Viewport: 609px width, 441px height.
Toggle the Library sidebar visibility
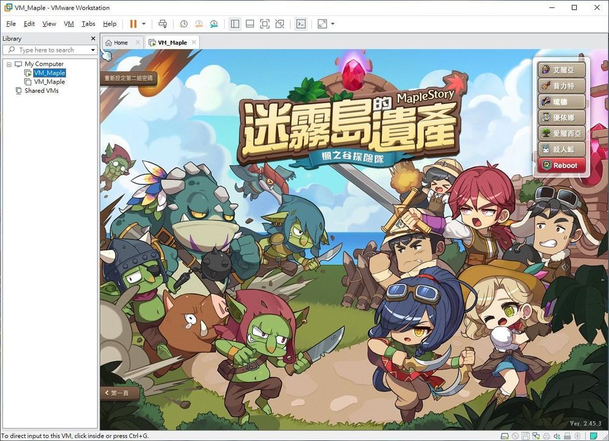coord(235,24)
